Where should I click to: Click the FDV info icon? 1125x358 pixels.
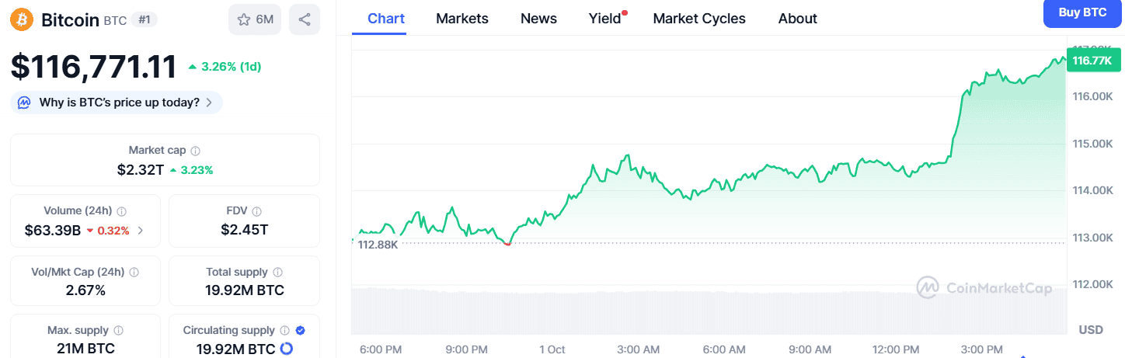click(x=257, y=211)
